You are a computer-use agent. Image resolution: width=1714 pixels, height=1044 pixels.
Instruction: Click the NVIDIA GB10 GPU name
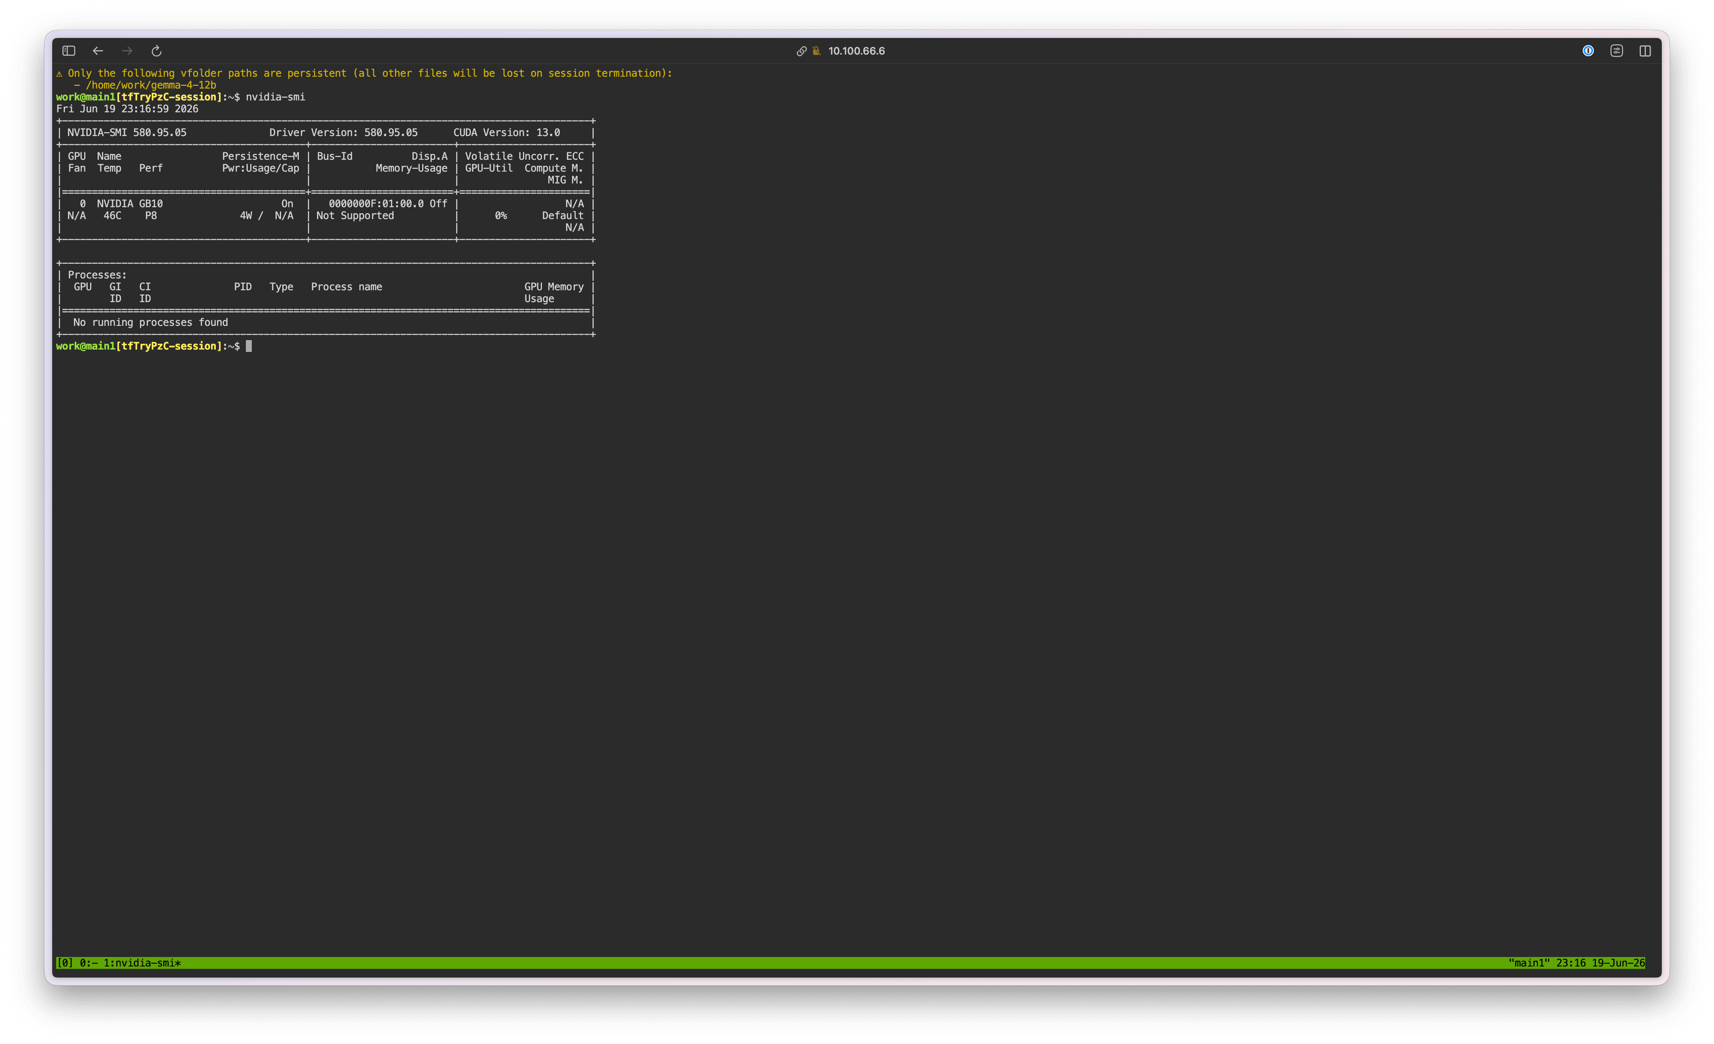pos(129,203)
